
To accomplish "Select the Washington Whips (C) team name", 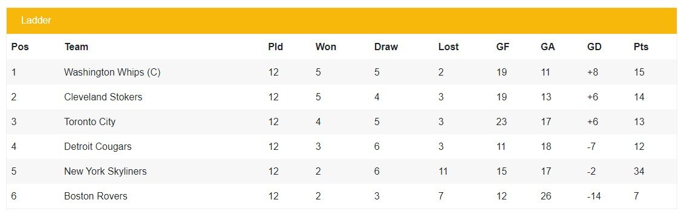I will pos(112,73).
